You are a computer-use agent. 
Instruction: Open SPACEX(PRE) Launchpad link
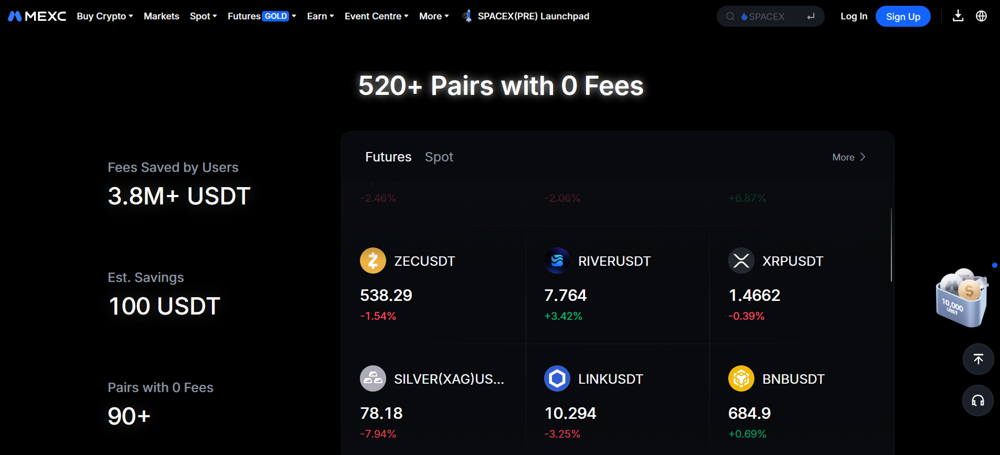click(534, 16)
